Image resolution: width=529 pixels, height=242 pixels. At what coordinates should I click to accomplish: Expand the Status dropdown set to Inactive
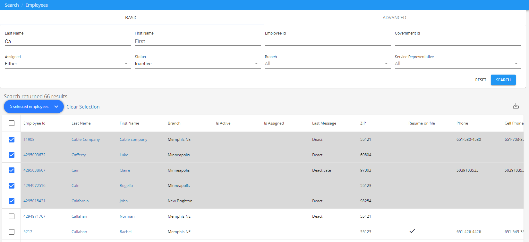[x=197, y=64]
